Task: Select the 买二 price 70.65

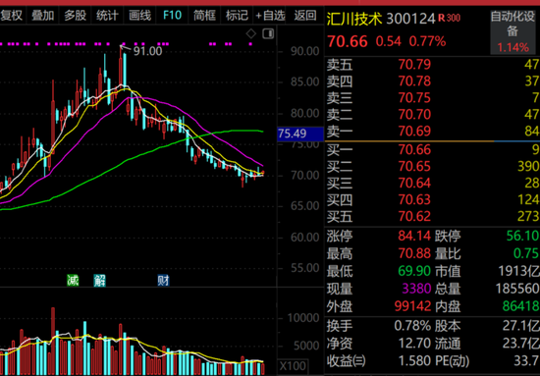Action: [x=414, y=167]
